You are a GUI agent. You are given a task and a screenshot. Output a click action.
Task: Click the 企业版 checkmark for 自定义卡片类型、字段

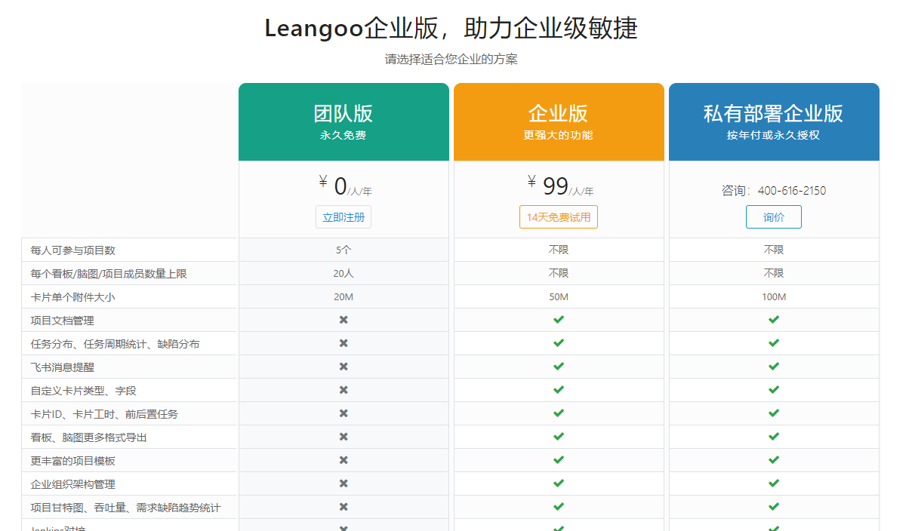[x=559, y=390]
